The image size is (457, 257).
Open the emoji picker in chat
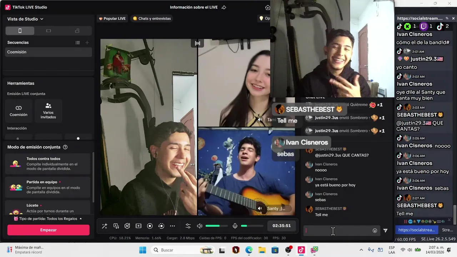[375, 231]
